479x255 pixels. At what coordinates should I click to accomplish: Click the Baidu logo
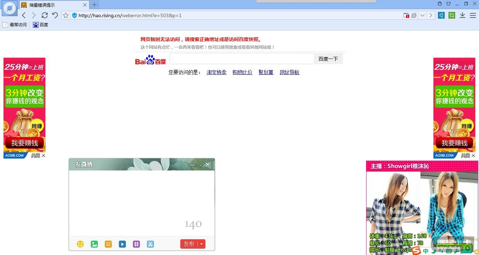tap(150, 60)
